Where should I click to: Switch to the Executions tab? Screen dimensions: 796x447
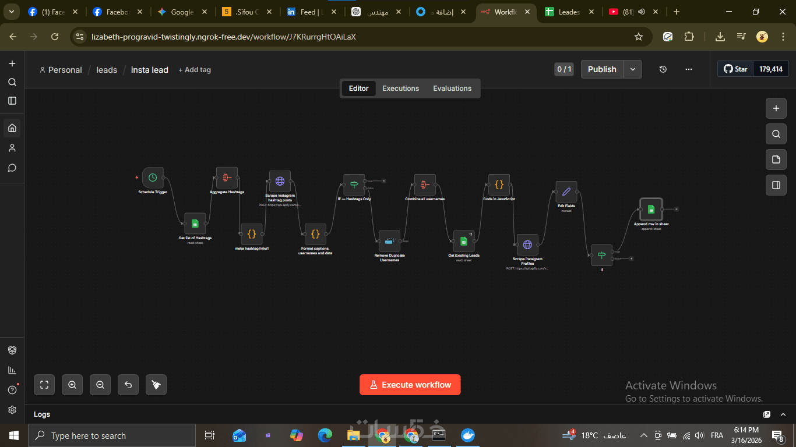tap(400, 88)
